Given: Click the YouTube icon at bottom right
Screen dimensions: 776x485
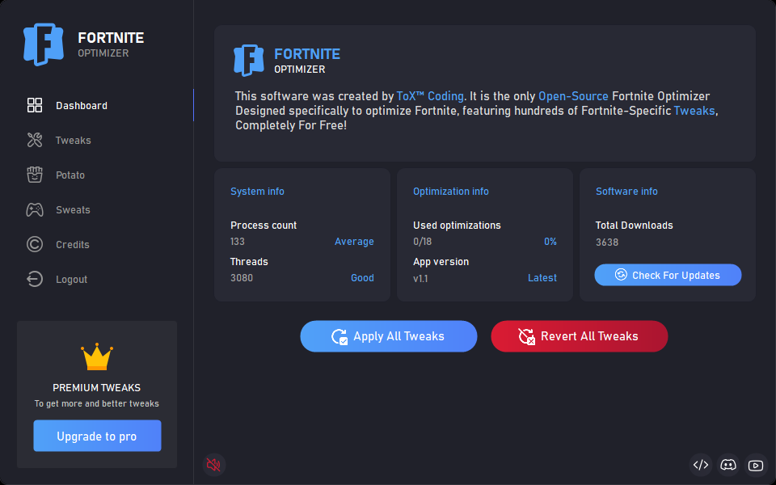Looking at the screenshot, I should 755,465.
